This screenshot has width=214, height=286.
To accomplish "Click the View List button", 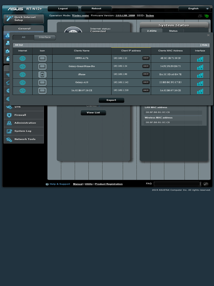I will pos(93,113).
